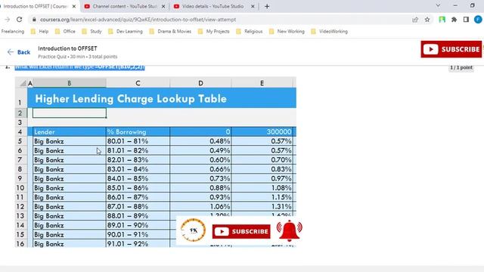Viewport: 484px width, 272px height.
Task: Click the 0.48% cell
Action: coord(200,141)
